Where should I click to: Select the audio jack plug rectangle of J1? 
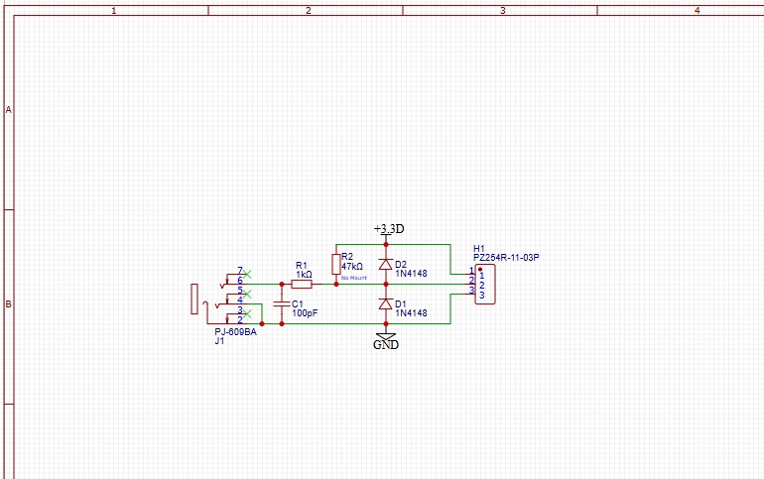click(194, 299)
